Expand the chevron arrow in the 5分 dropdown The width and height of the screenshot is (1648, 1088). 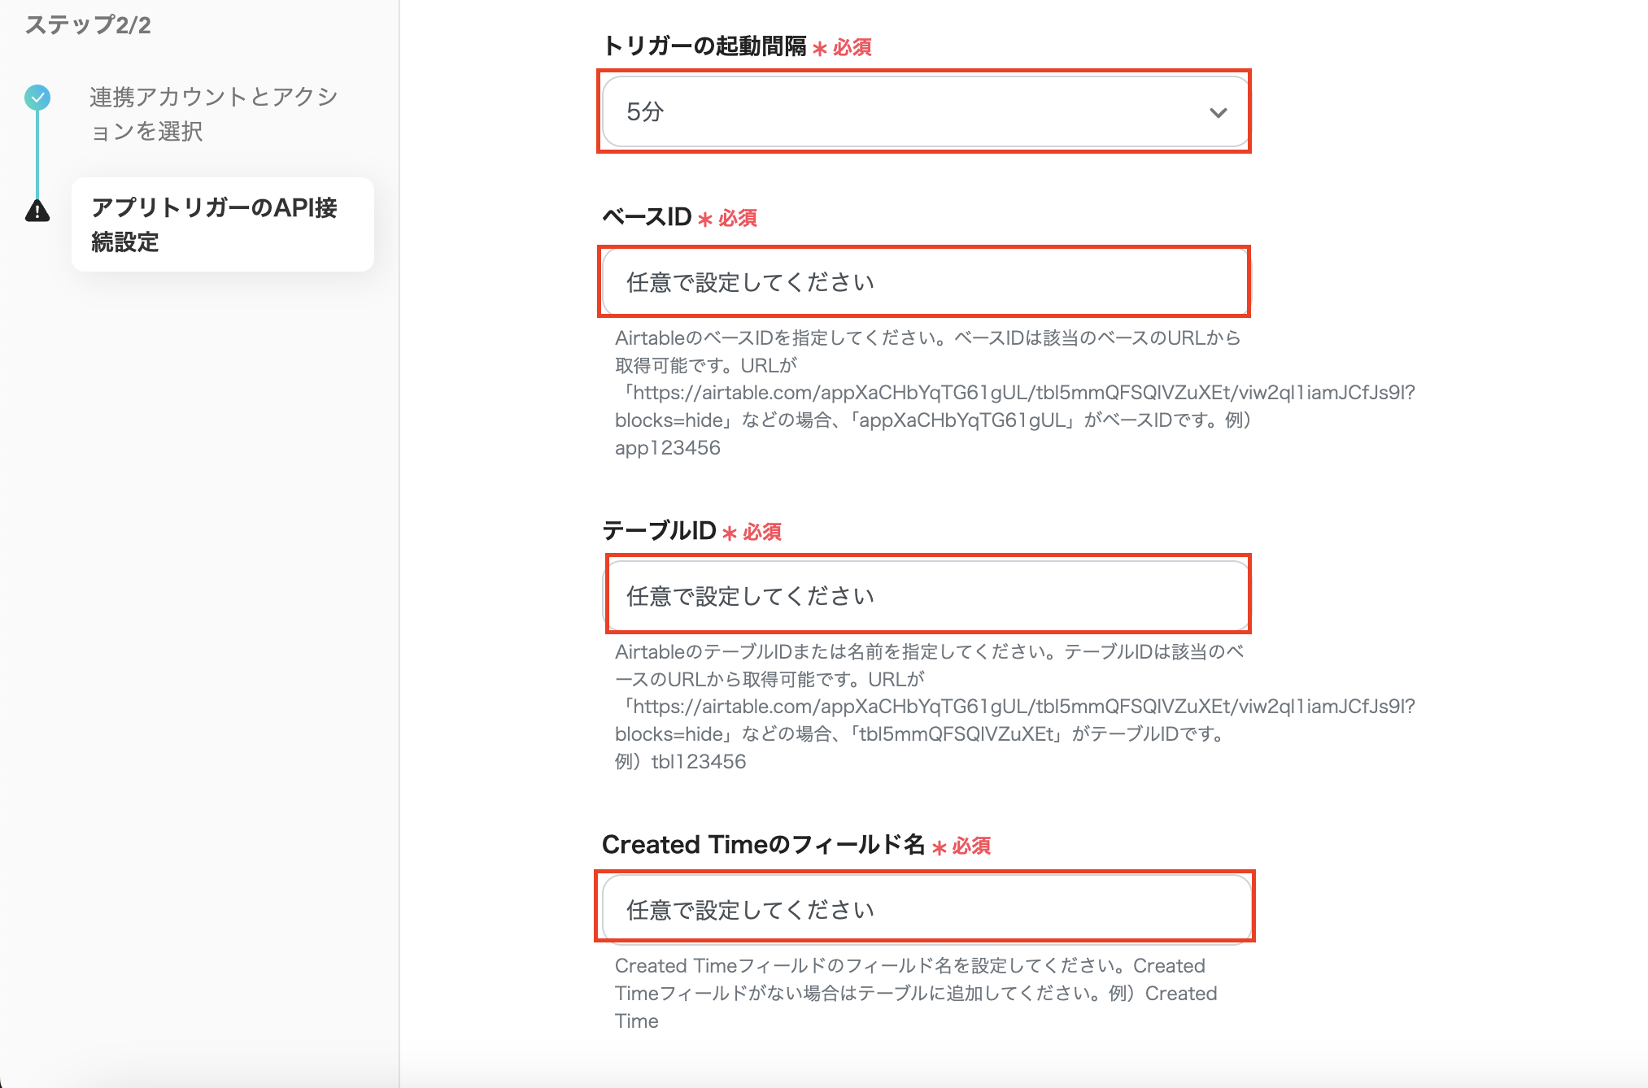(1218, 112)
